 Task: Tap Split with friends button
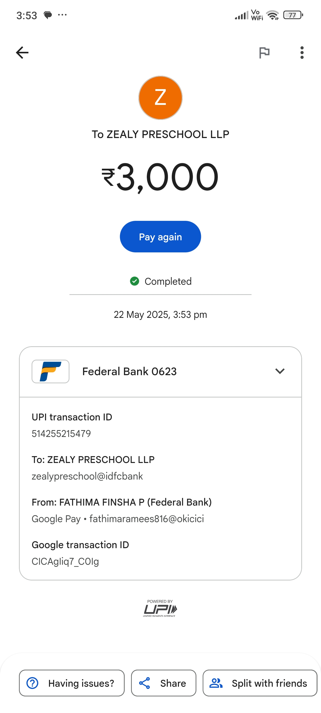point(260,683)
